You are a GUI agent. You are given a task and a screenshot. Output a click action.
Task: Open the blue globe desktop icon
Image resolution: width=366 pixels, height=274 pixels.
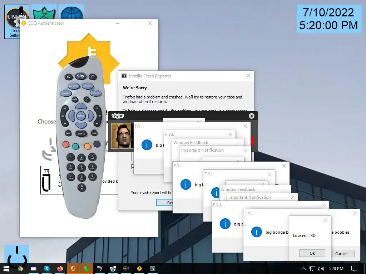[x=71, y=12]
